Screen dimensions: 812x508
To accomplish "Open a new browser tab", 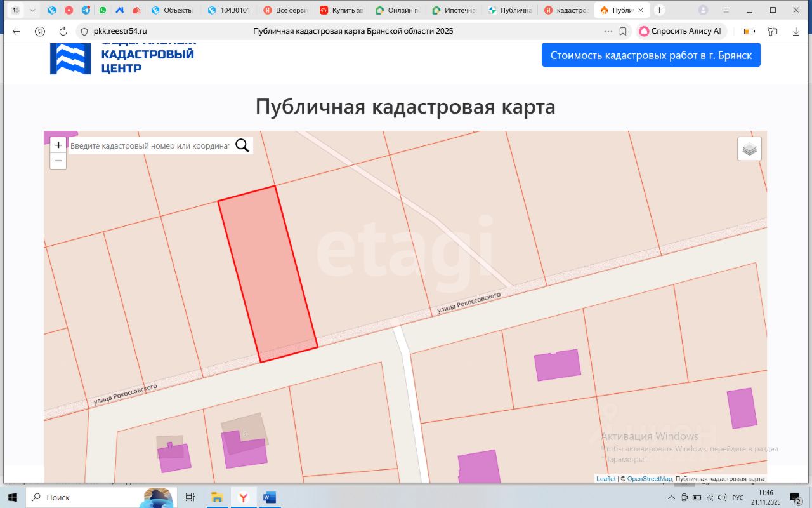I will [x=660, y=10].
